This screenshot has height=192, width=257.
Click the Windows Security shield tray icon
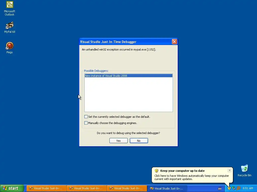coord(229,188)
